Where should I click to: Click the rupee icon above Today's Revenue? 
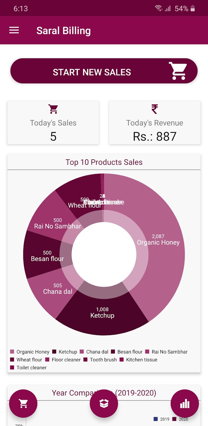[155, 109]
